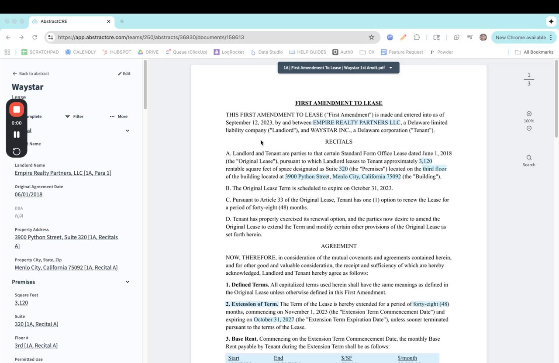
Task: Open the More menu
Action: coord(119,117)
